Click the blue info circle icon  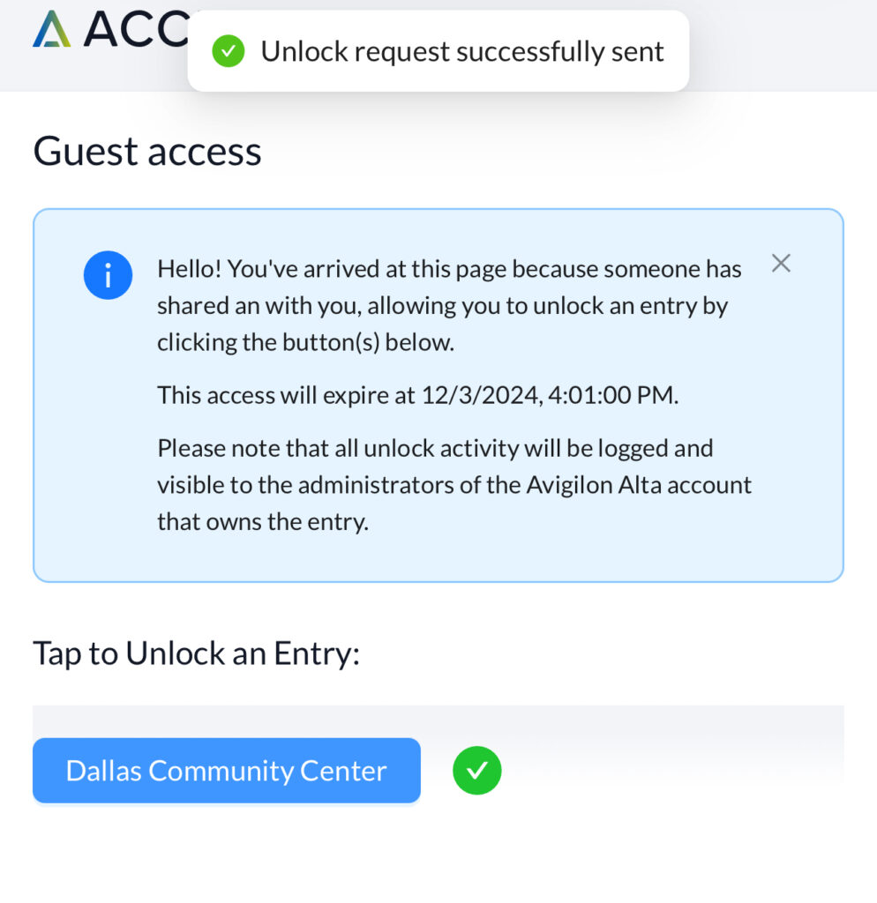pyautogui.click(x=108, y=275)
